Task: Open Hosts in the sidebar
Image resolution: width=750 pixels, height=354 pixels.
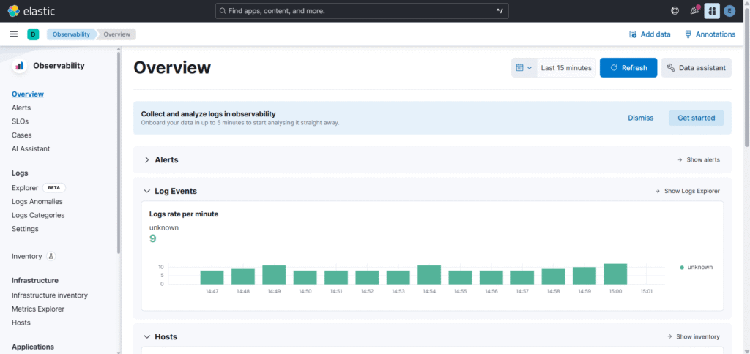Action: pyautogui.click(x=21, y=323)
